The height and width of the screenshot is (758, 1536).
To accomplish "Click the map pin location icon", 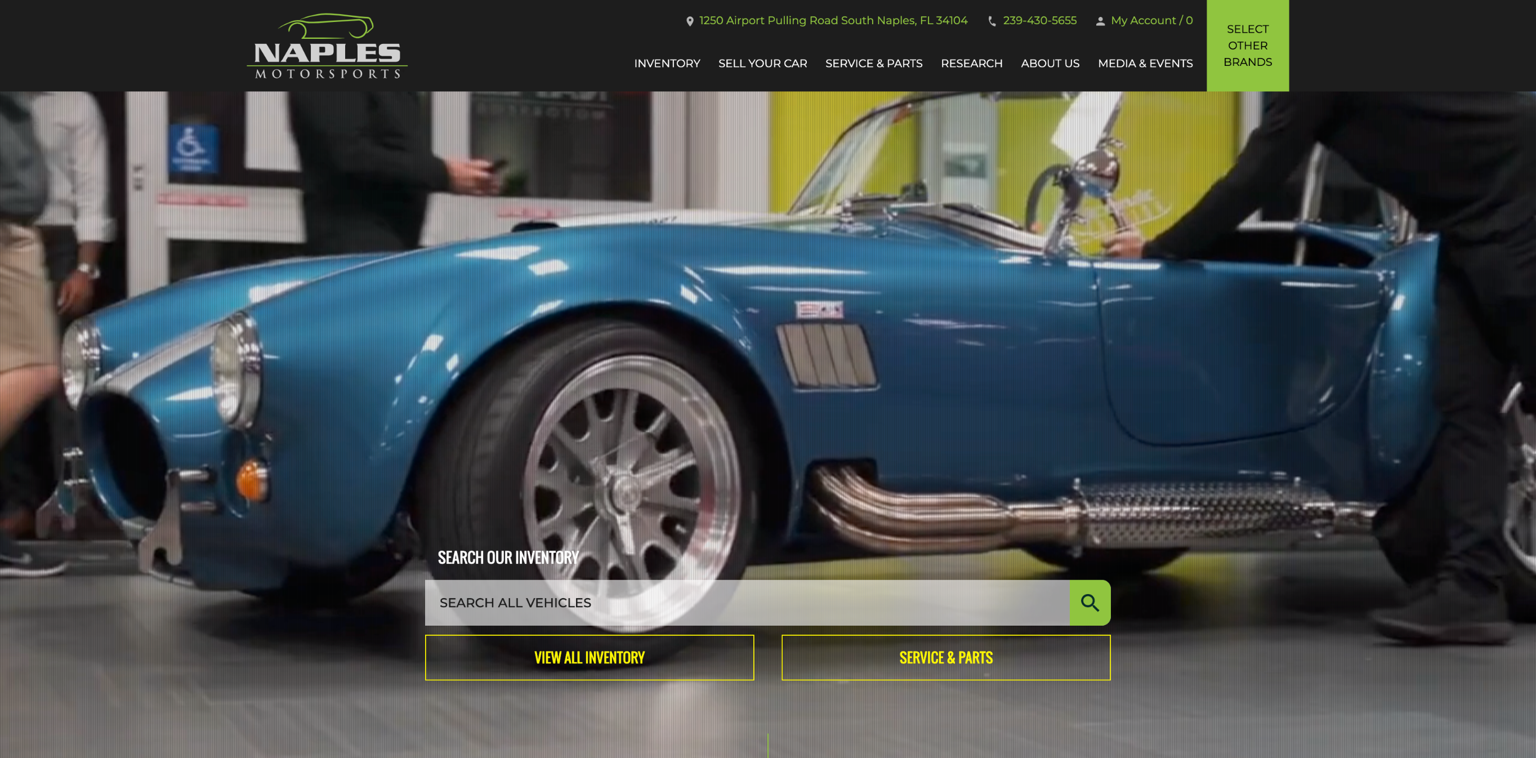I will (x=690, y=21).
